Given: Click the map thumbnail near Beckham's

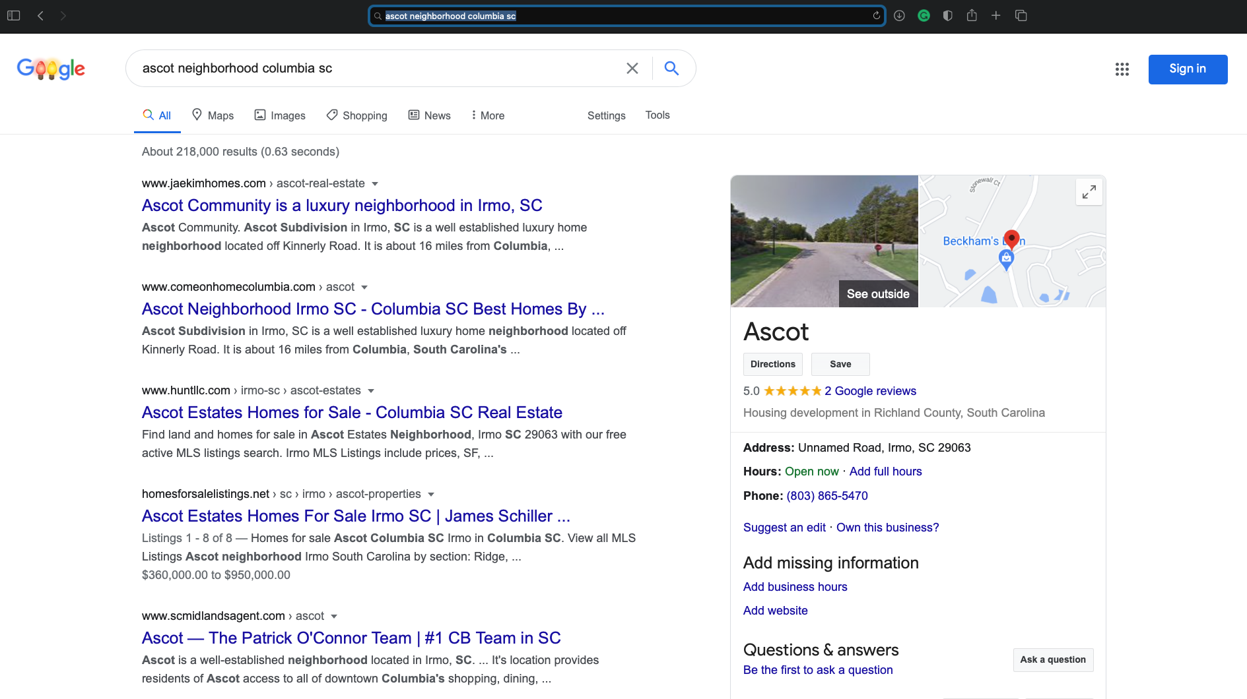Looking at the screenshot, I should pyautogui.click(x=1012, y=241).
